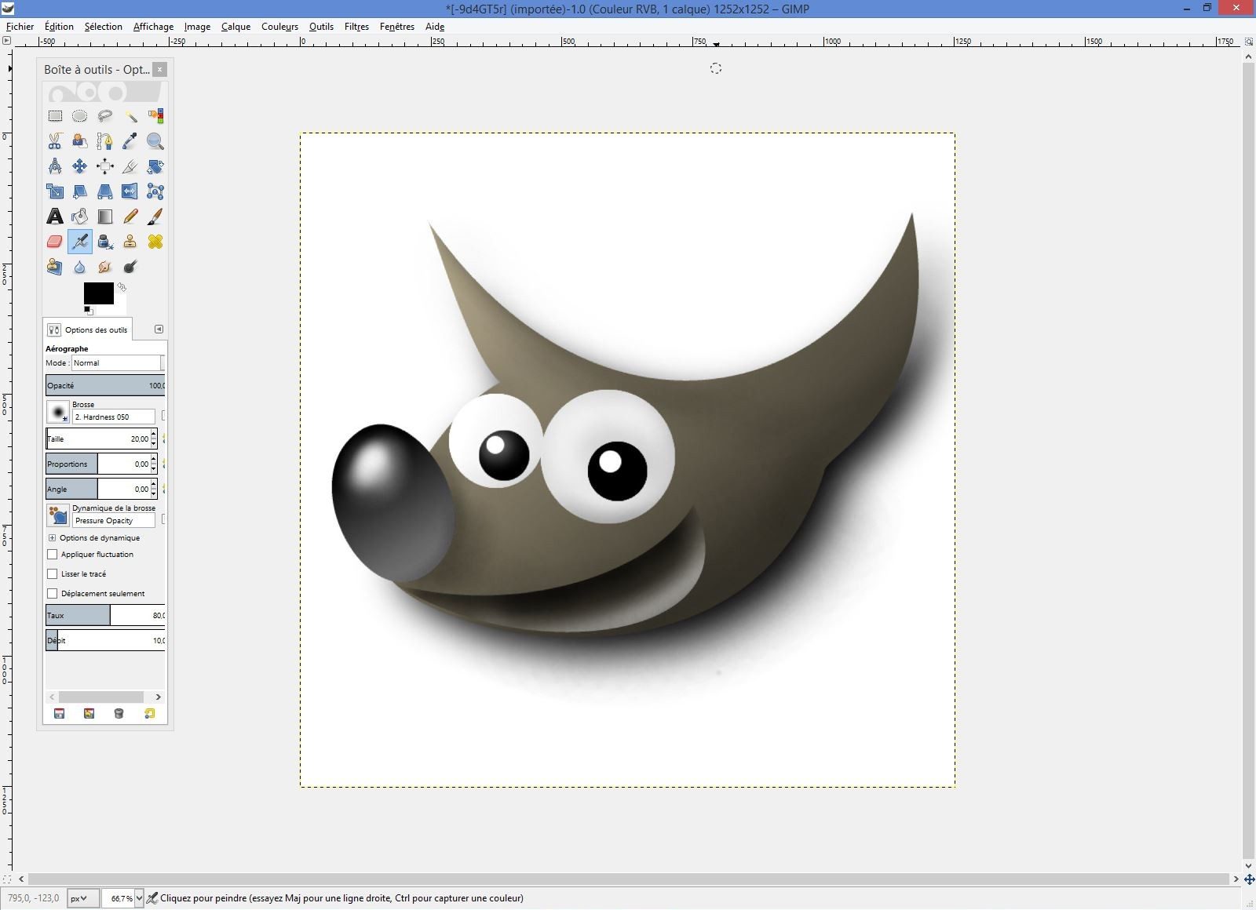Select the Ink tool

105,242
